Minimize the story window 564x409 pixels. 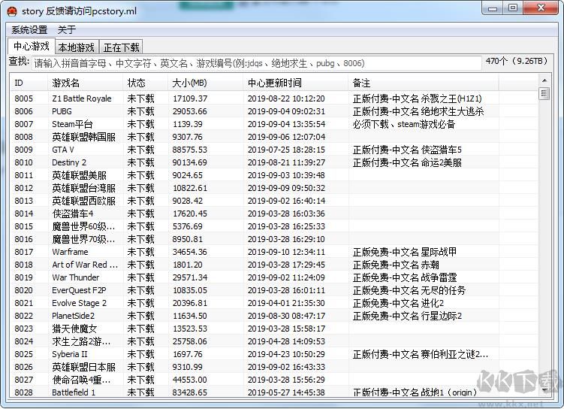[x=493, y=8]
